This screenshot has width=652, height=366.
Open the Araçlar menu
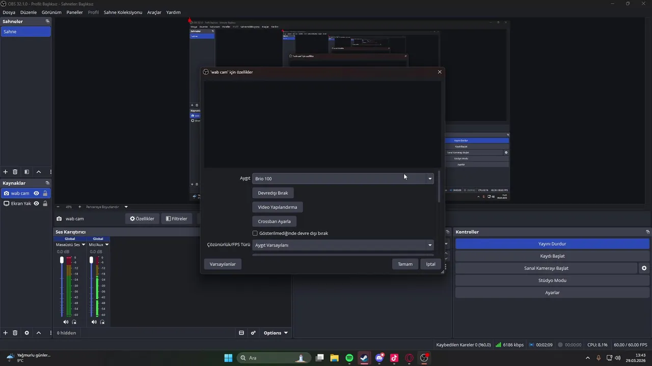[x=154, y=12]
